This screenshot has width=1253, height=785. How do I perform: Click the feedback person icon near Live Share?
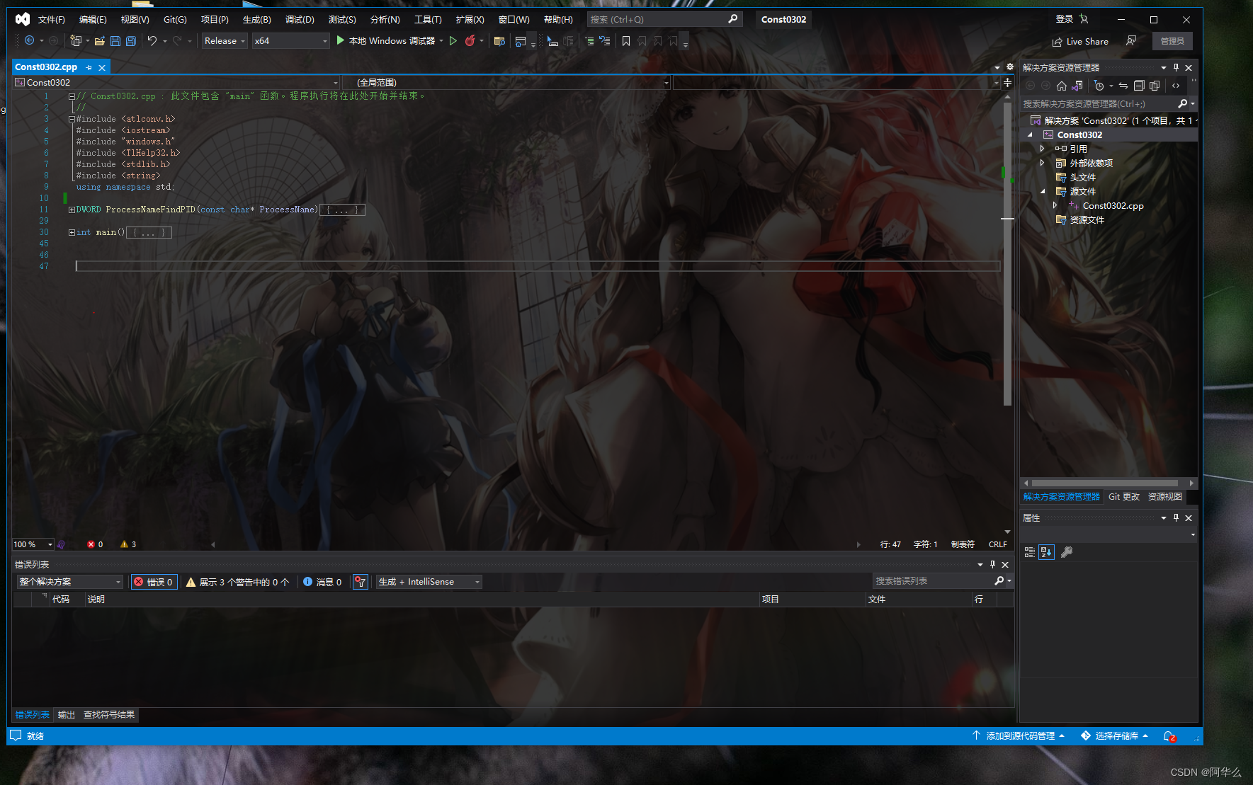1131,41
